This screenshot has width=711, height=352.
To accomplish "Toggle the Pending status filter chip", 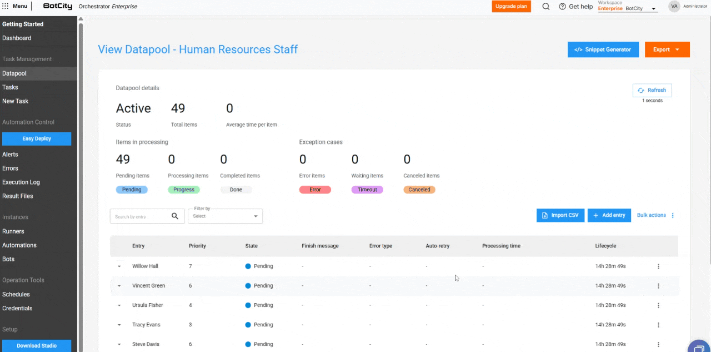I will [132, 190].
